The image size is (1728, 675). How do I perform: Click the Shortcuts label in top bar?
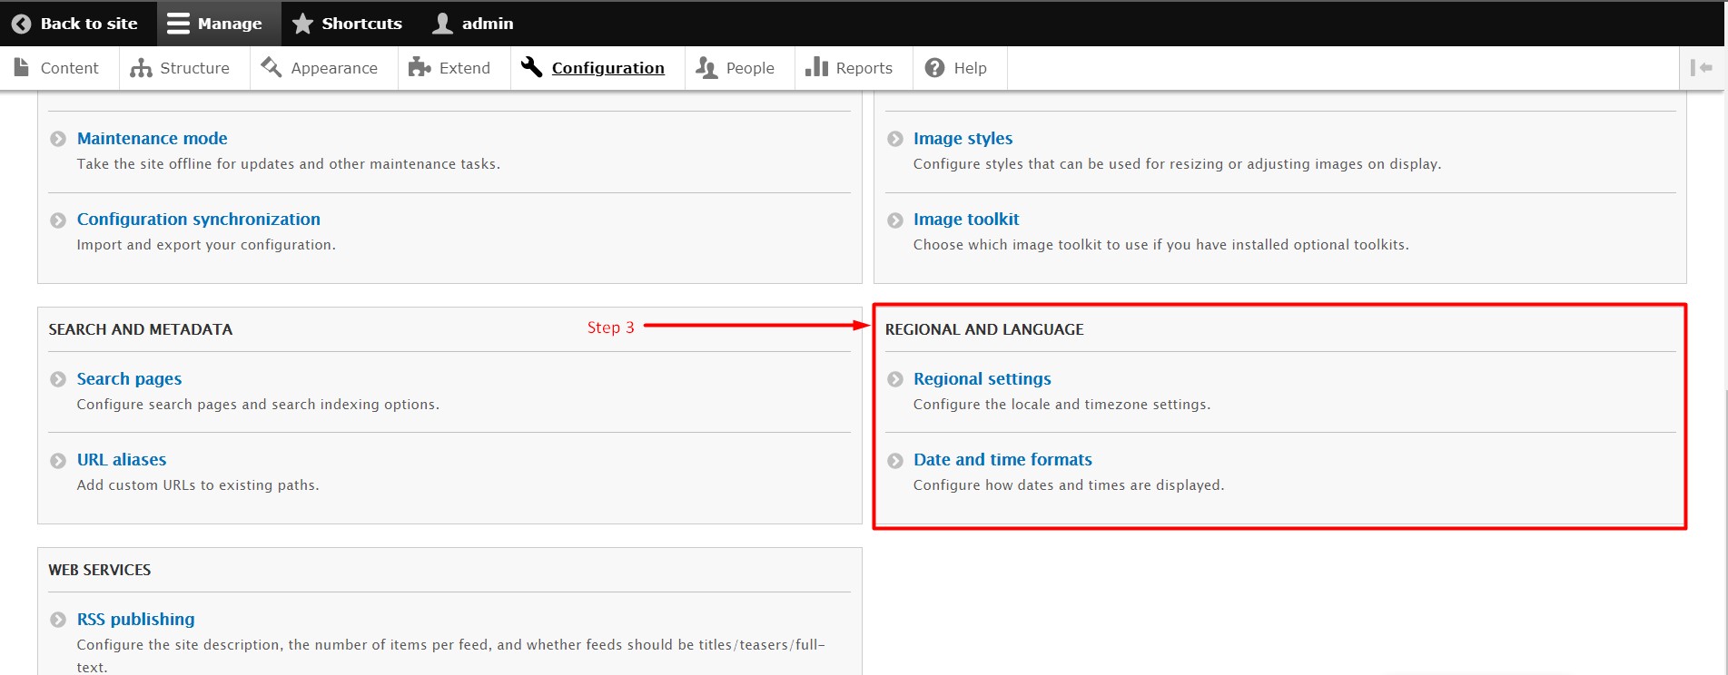(361, 24)
